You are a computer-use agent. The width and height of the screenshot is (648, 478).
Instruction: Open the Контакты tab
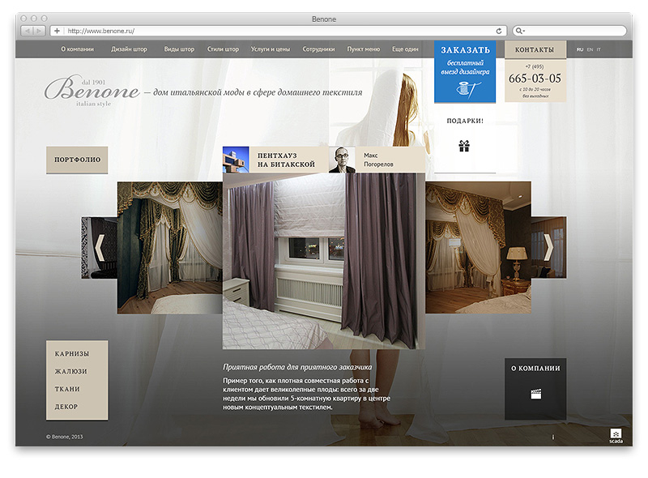pyautogui.click(x=535, y=49)
